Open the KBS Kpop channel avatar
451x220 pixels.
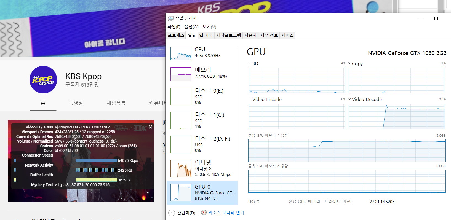tap(43, 80)
